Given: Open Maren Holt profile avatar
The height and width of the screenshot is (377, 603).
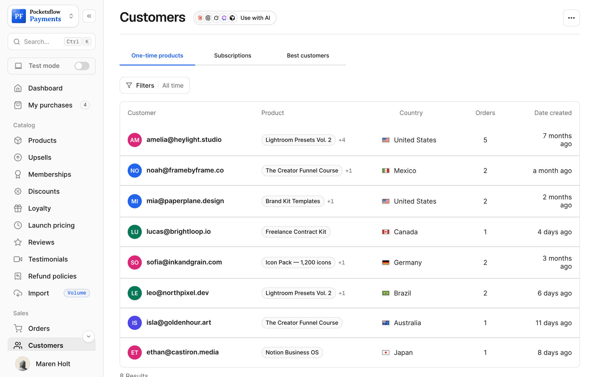Looking at the screenshot, I should pos(22,364).
